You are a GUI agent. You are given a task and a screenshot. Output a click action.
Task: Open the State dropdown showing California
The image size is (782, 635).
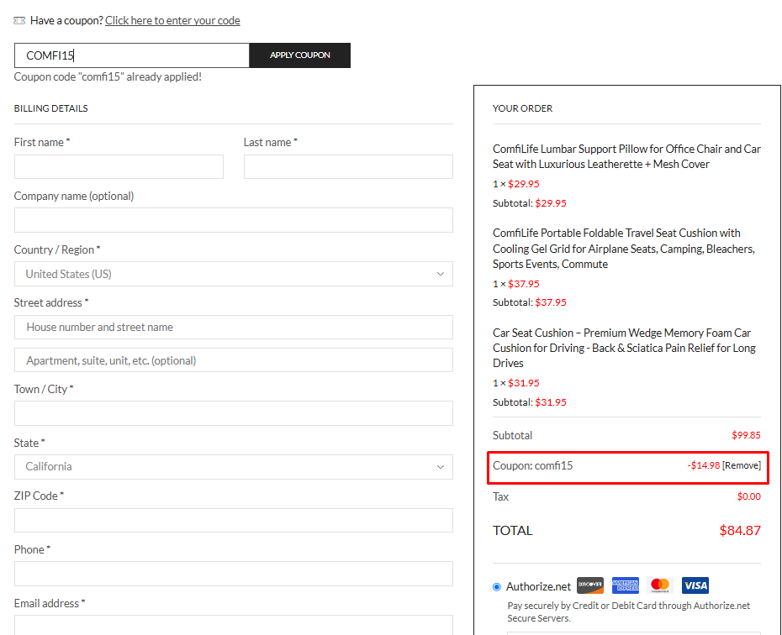[234, 467]
